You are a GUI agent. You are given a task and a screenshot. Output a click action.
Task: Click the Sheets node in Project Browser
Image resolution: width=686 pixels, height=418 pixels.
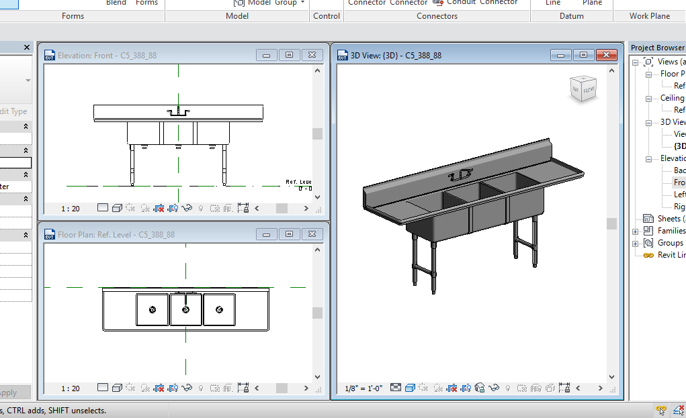click(667, 218)
